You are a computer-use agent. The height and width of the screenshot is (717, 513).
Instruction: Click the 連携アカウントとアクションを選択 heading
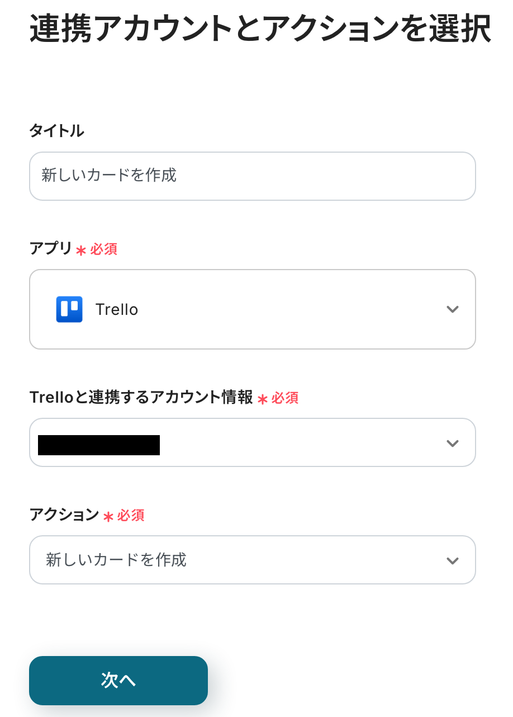pos(260,29)
